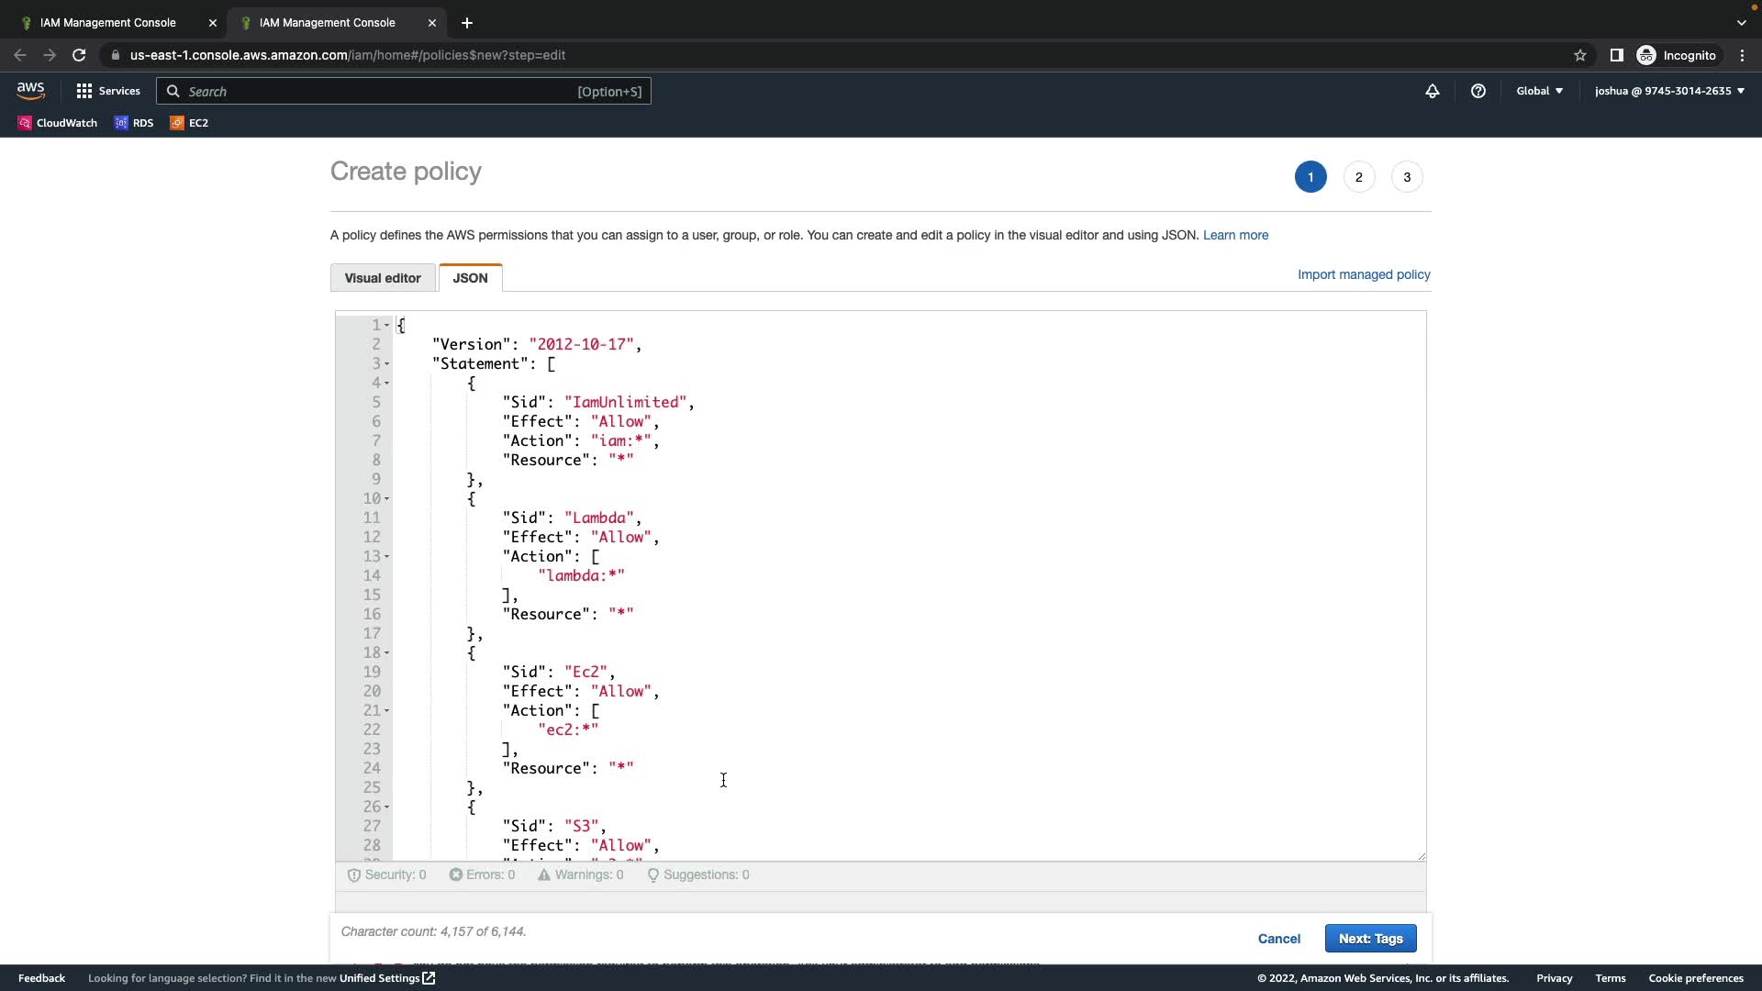The image size is (1762, 991).
Task: Bookmark this page with star icon
Action: pos(1579,55)
